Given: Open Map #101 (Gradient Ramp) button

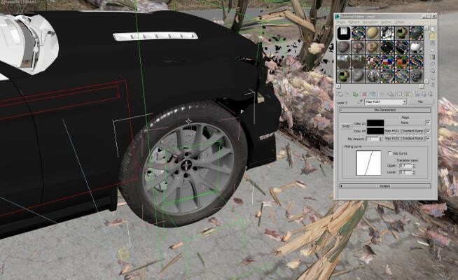Looking at the screenshot, I should [x=405, y=130].
